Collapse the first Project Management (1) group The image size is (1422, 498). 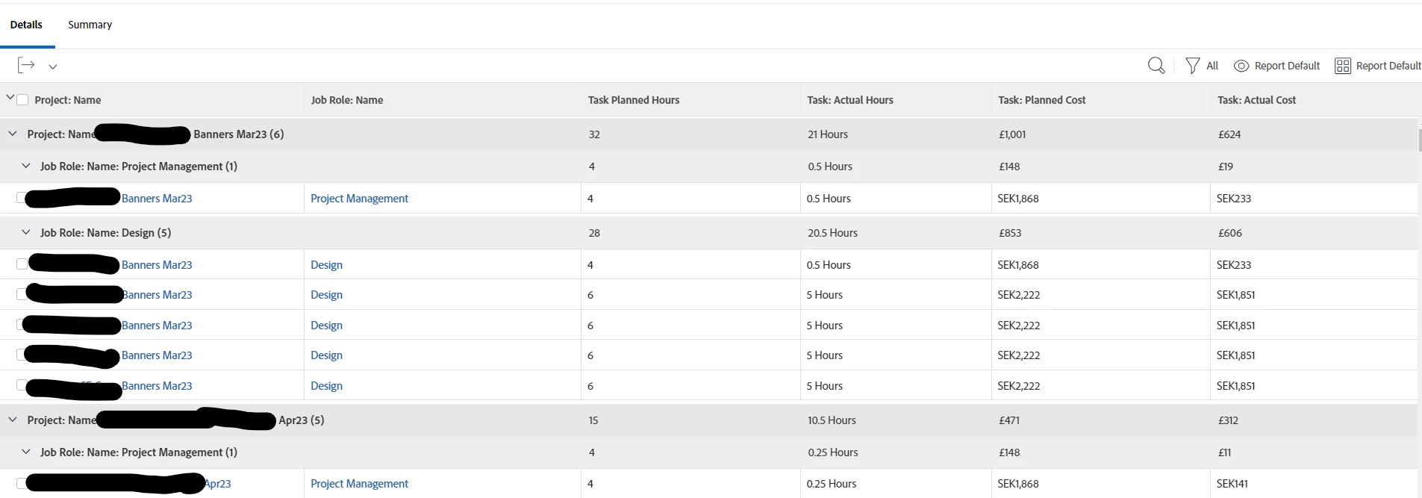click(x=25, y=166)
